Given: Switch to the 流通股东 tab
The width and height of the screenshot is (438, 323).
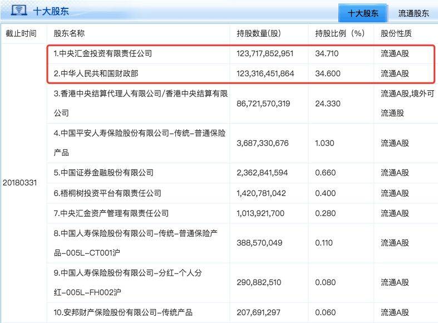Looking at the screenshot, I should pos(413,13).
